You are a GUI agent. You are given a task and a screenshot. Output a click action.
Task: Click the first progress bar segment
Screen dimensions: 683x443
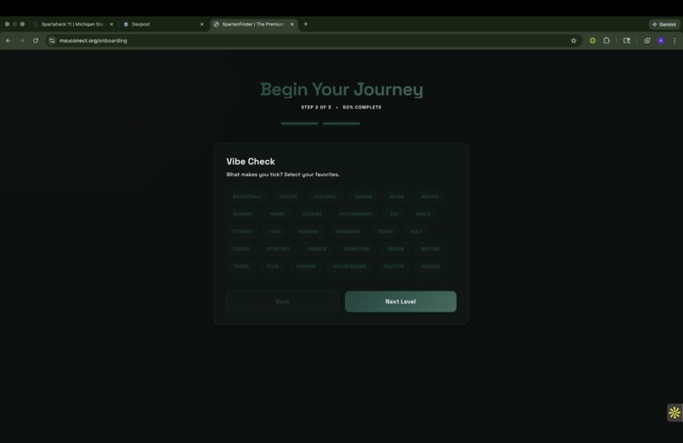coord(299,124)
